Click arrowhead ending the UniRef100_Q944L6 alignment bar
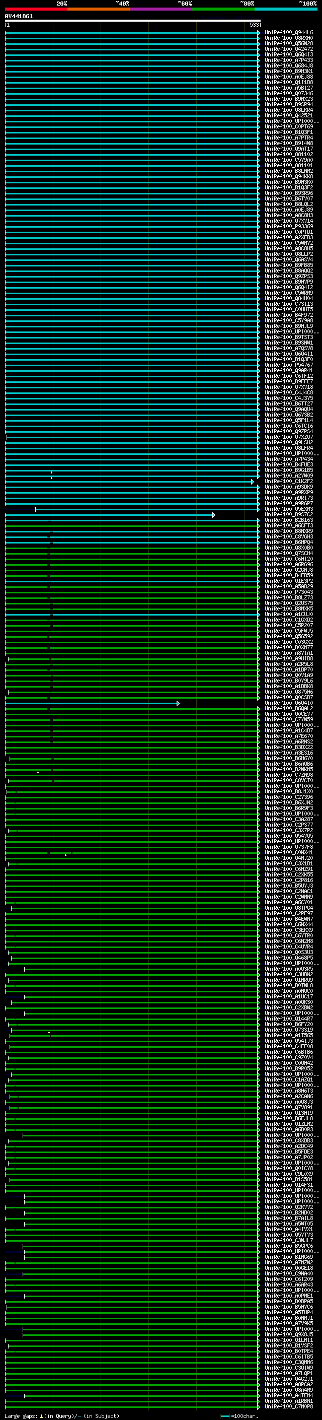Viewport: 322px width, 1420px height. (x=259, y=33)
